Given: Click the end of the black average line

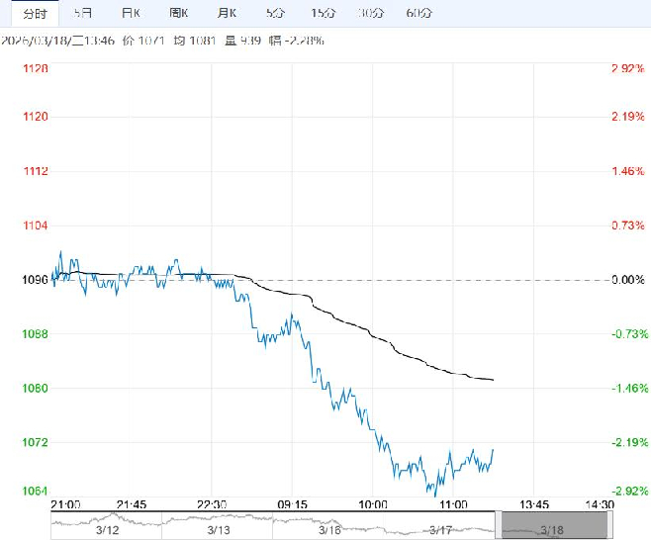Looking at the screenshot, I should [493, 380].
